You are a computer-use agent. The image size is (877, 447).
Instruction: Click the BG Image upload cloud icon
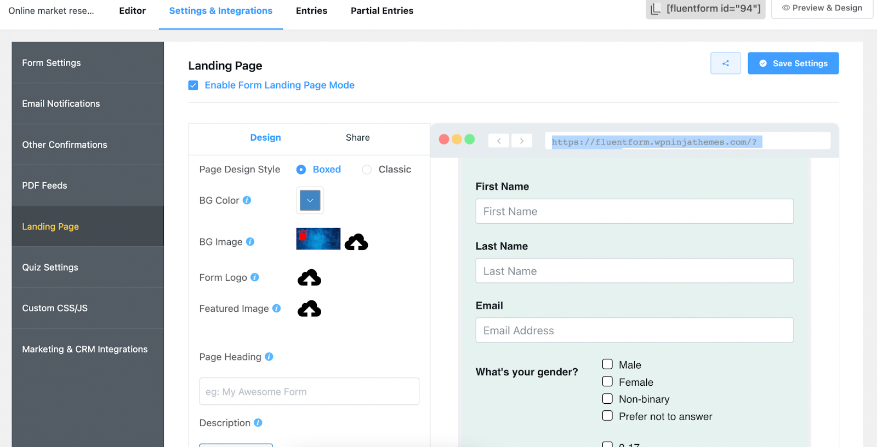[356, 242]
